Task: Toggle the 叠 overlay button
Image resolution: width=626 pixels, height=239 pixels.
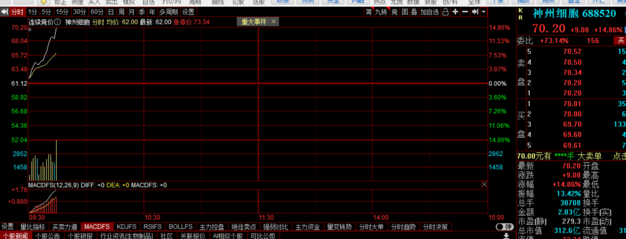Action: click(x=414, y=12)
